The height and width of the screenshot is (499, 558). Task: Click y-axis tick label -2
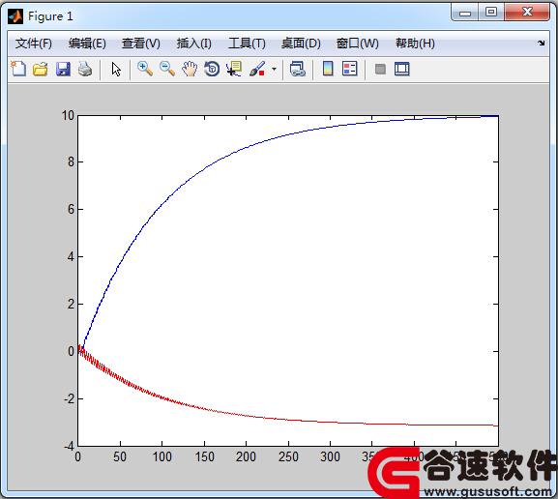[x=70, y=399]
